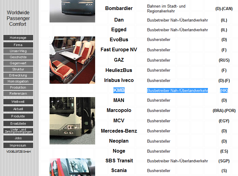Click the HeuliezBus company name
This screenshot has width=238, height=176.
[119, 70]
